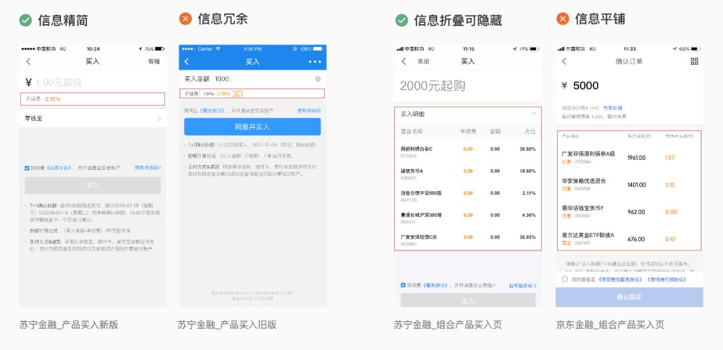Image resolution: width=723 pixels, height=350 pixels.
Task: Tap back arrow in blue old-version header
Action: click(x=186, y=62)
